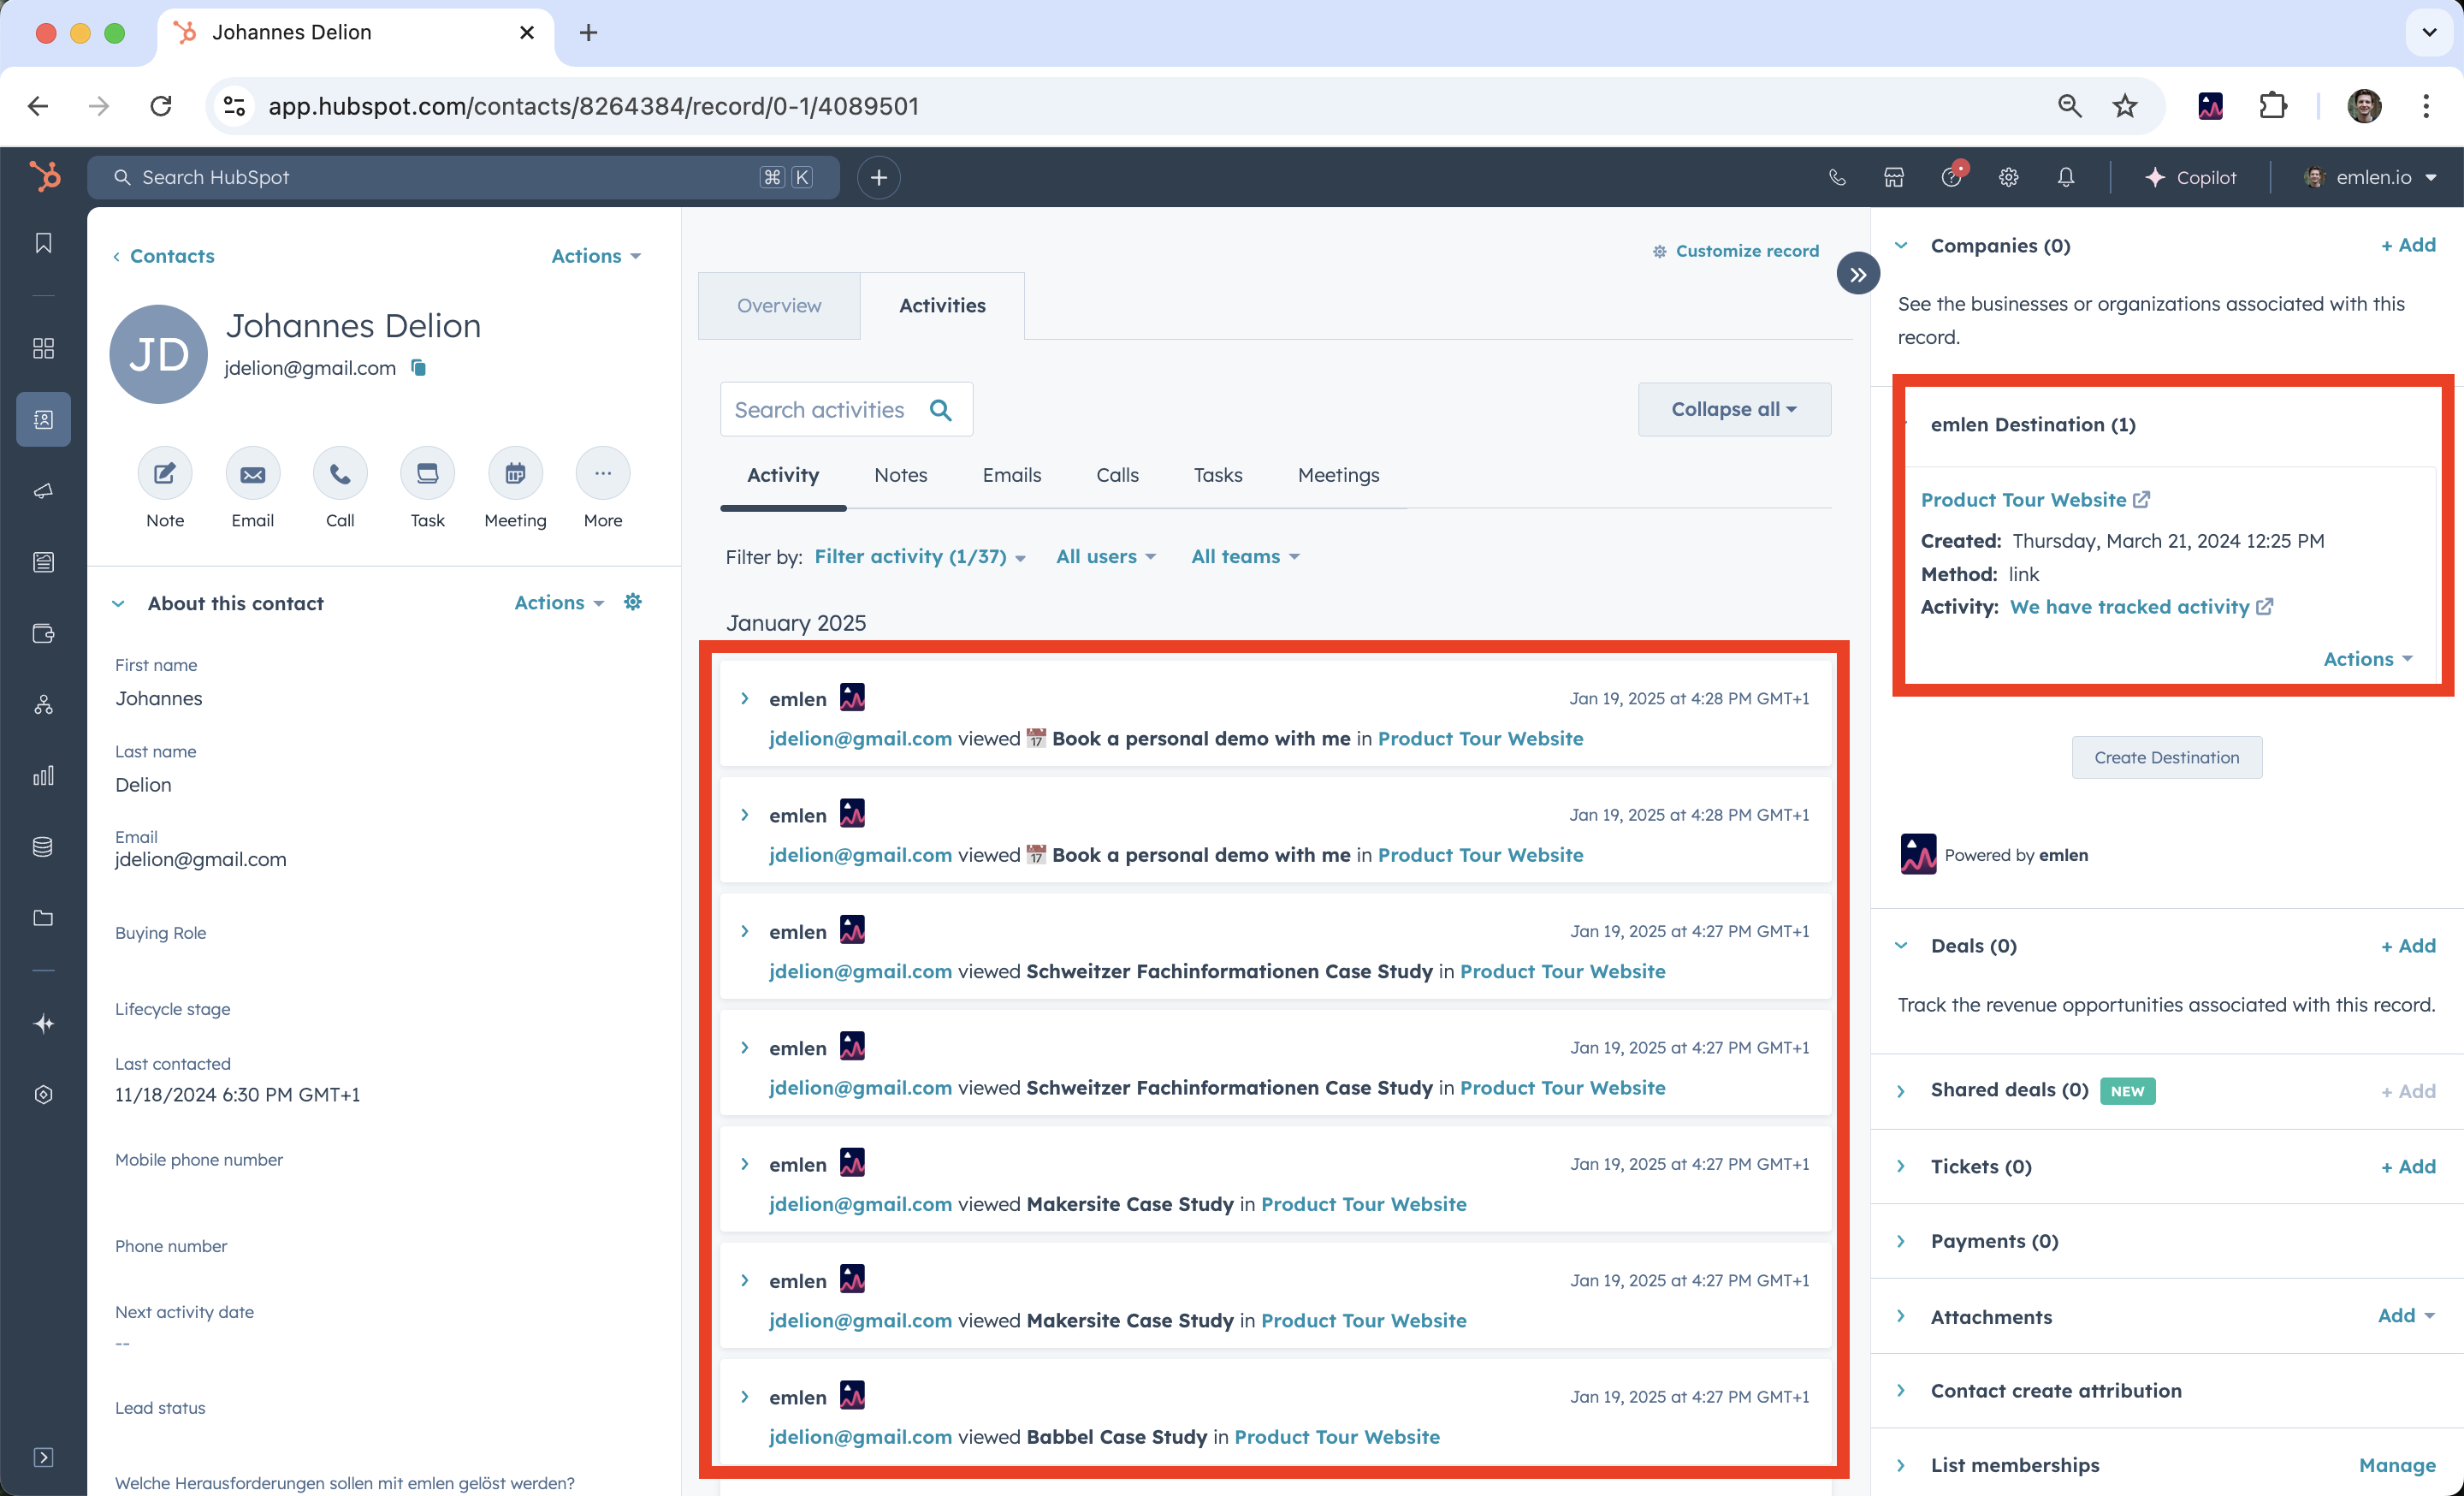Viewport: 2464px width, 1496px height.
Task: Click the Create Destination button
Action: click(x=2166, y=757)
